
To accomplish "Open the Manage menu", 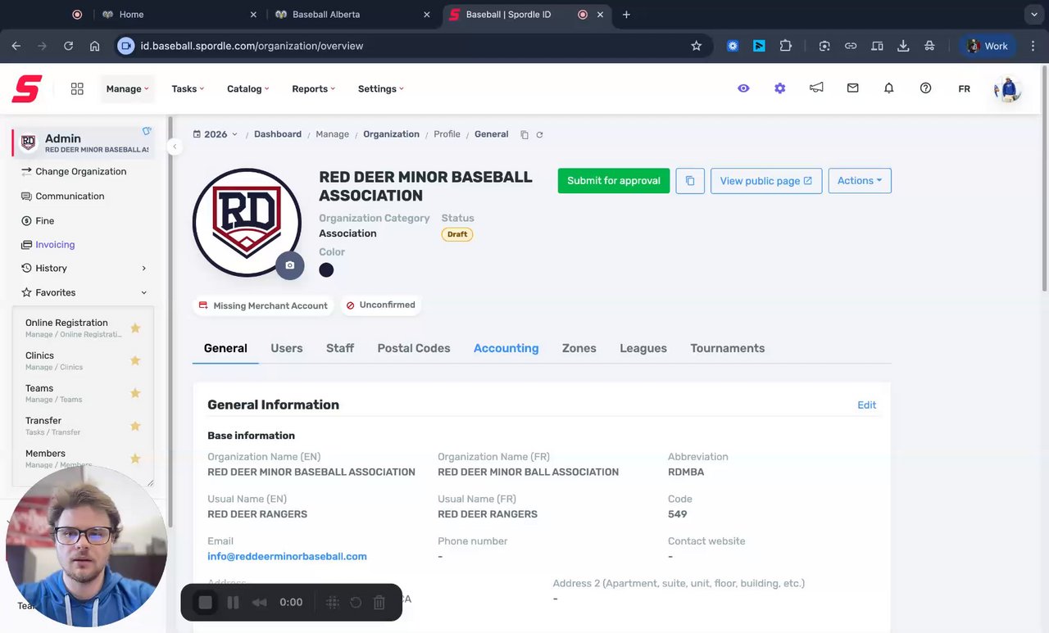I will (127, 88).
